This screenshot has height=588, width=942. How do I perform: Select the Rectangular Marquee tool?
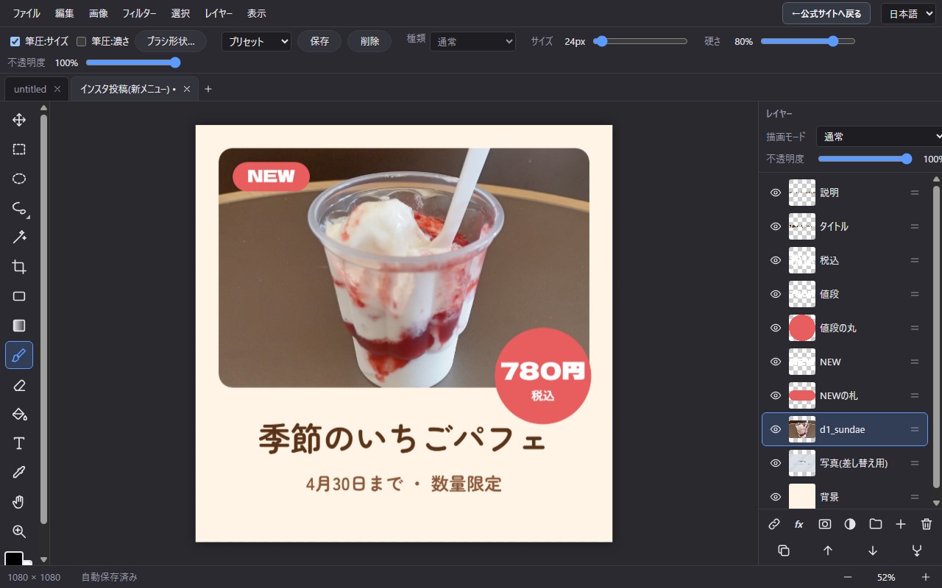tap(19, 149)
